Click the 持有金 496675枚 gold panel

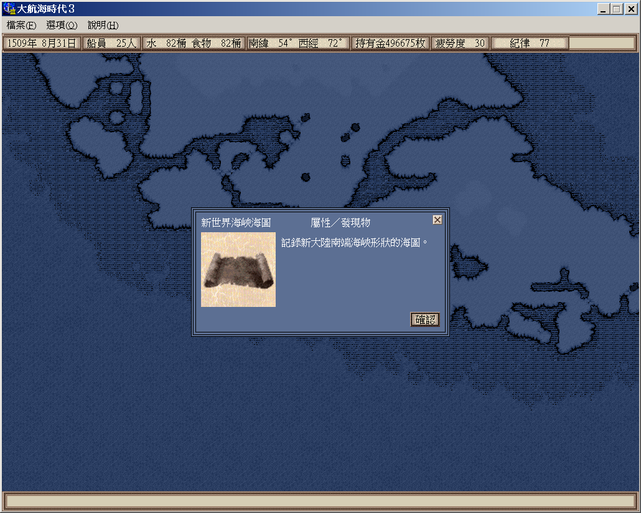pos(390,44)
